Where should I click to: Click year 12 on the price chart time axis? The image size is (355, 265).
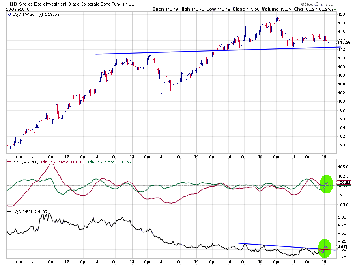click(67, 156)
